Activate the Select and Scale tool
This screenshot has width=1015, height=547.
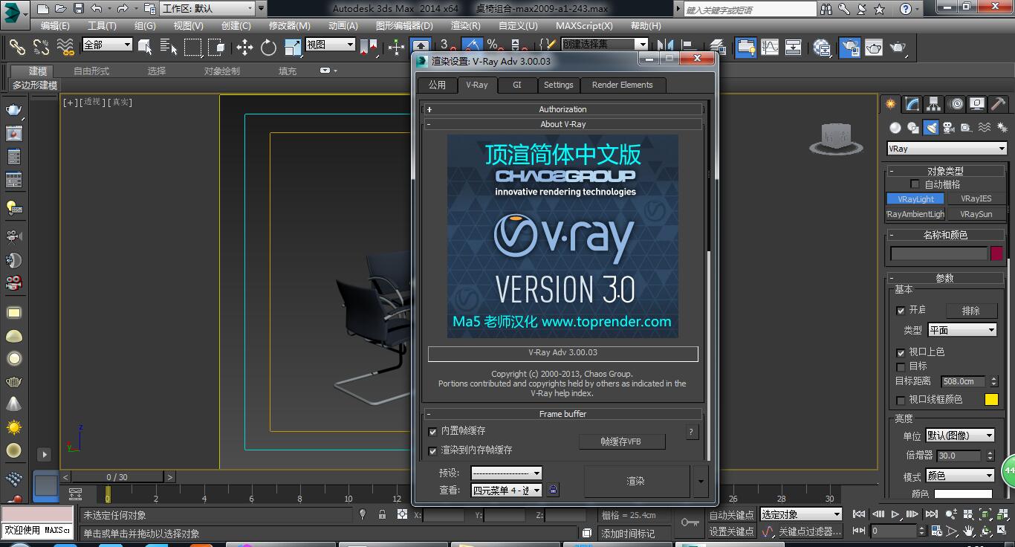[293, 47]
